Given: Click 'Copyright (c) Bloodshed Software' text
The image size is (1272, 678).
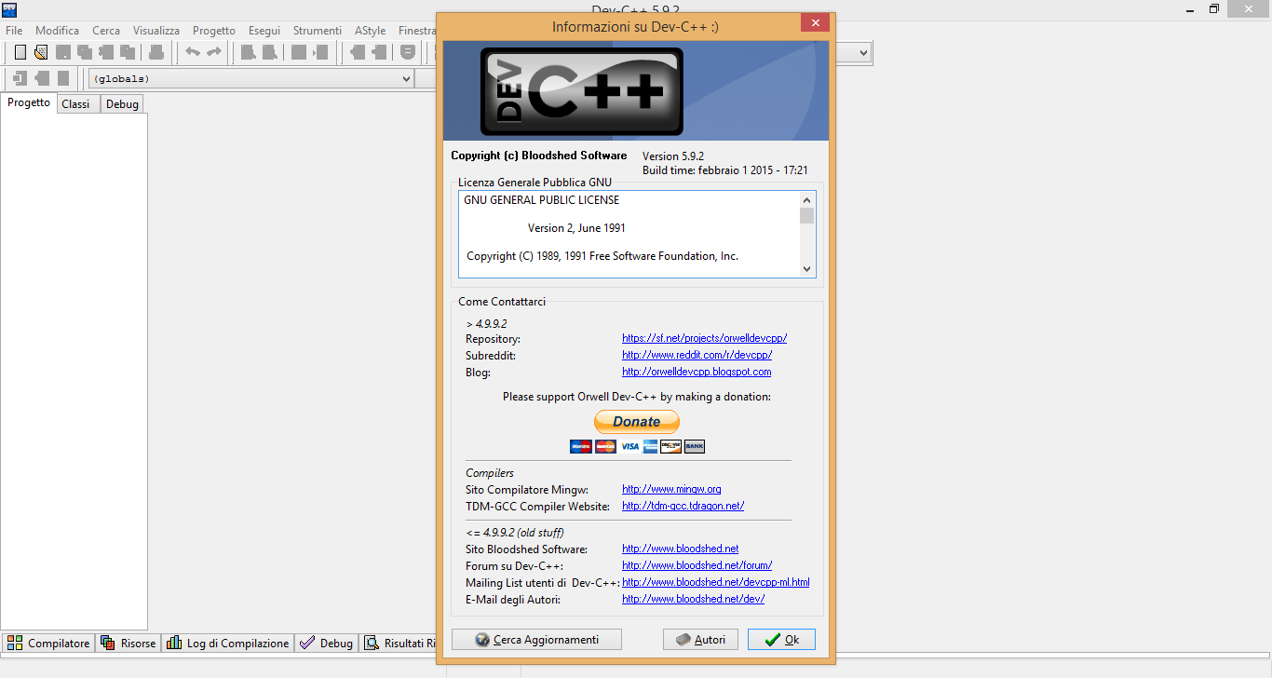Looking at the screenshot, I should tap(539, 156).
